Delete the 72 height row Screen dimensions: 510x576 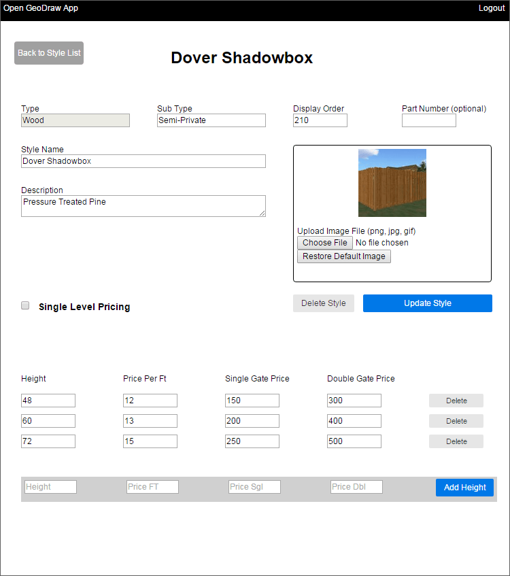[456, 441]
